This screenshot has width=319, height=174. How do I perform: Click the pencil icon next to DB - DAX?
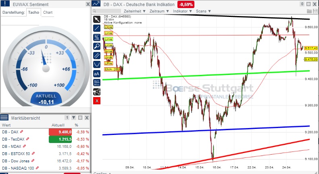coord(21,132)
